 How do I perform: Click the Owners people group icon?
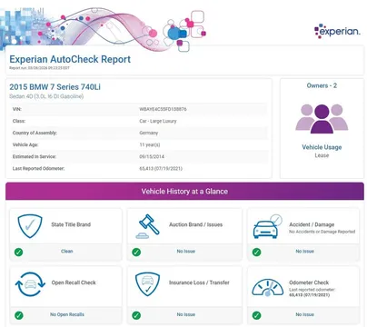coord(322,119)
